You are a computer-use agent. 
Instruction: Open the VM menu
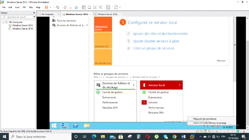point(24,7)
